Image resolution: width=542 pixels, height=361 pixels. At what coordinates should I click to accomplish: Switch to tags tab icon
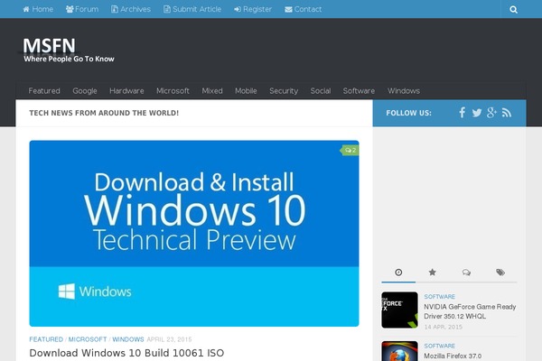tap(500, 273)
